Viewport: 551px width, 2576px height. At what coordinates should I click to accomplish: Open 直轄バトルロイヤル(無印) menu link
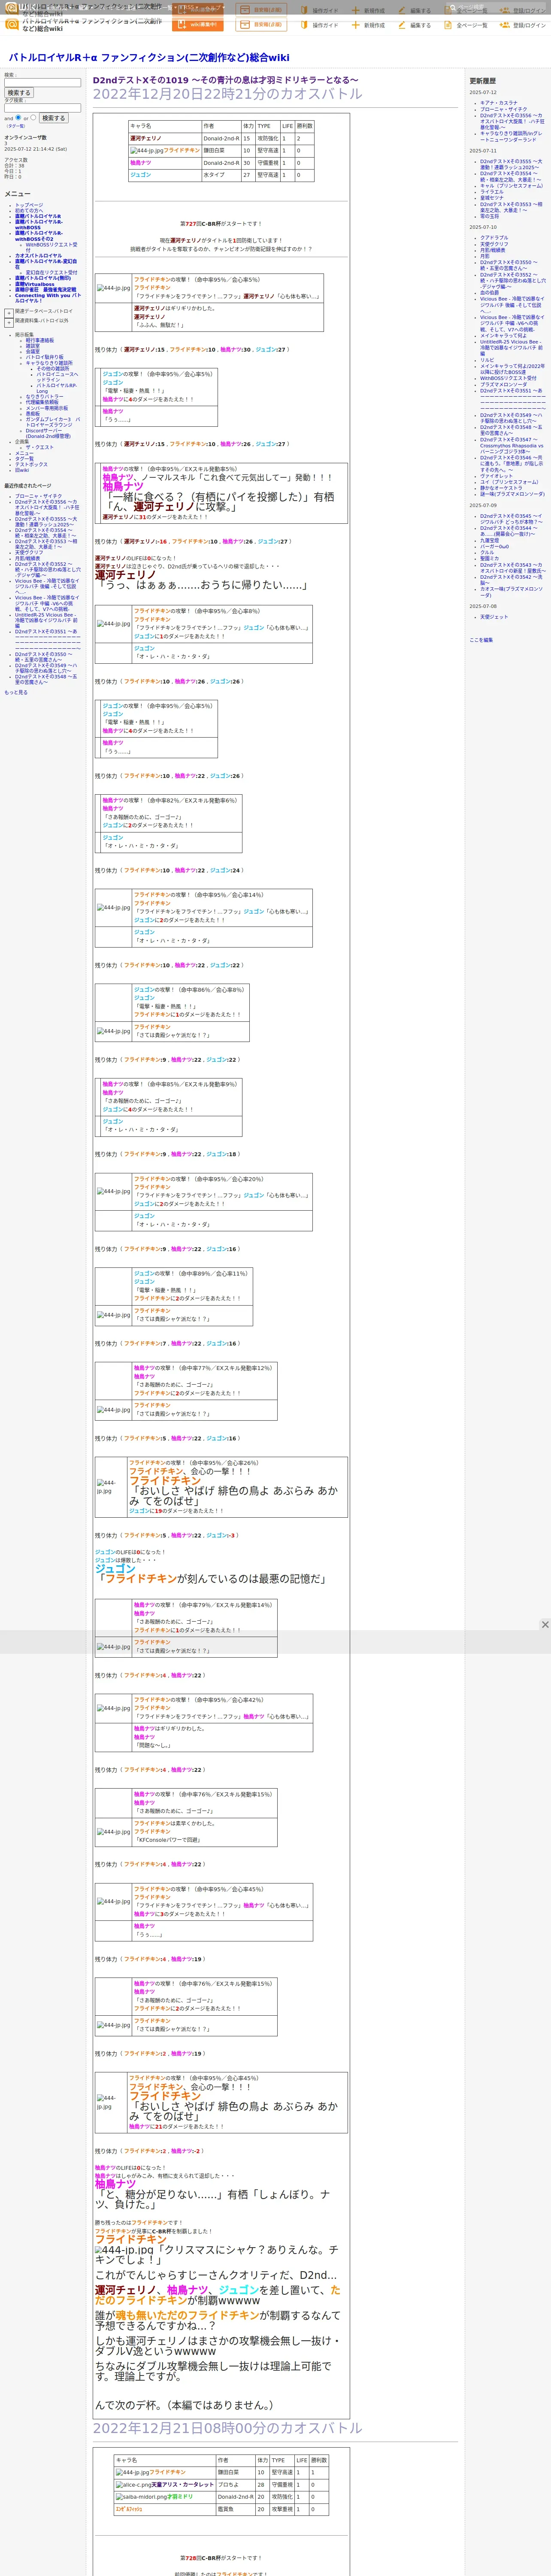pos(43,279)
